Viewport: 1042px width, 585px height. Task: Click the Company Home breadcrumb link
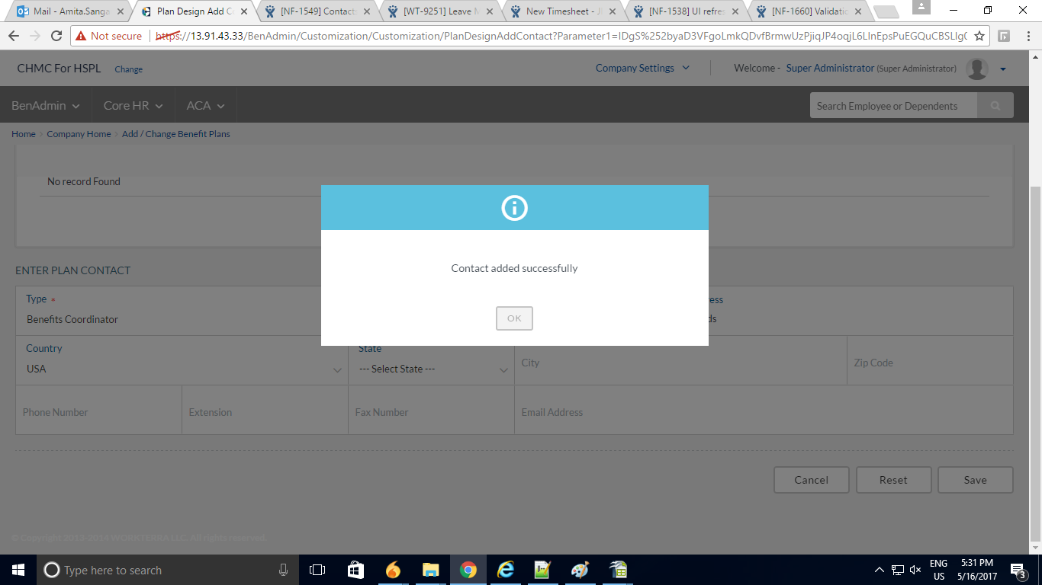pos(79,134)
